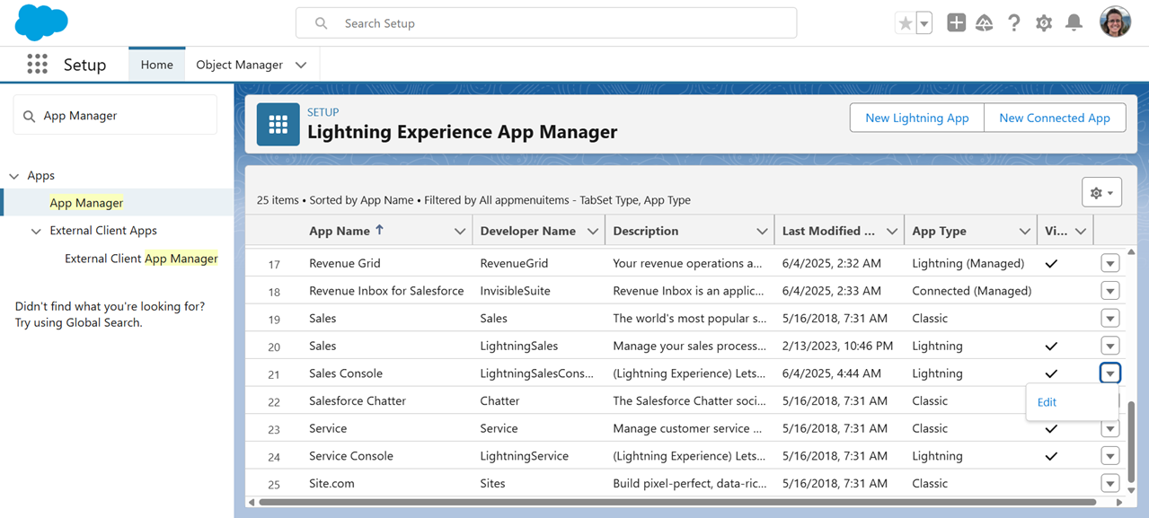Open the Setup gear menu in header
This screenshot has height=518, width=1149.
click(x=1044, y=23)
